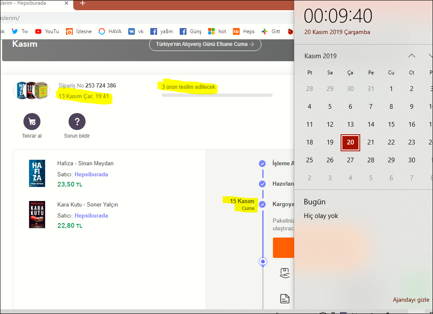Open the Heps Hepsiburada bookmark
Image resolution: width=433 pixels, height=314 pixels.
pyautogui.click(x=244, y=31)
